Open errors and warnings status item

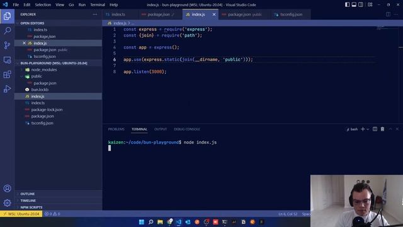coord(52,214)
